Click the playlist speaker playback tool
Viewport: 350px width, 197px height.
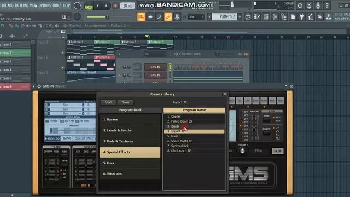tap(57, 26)
